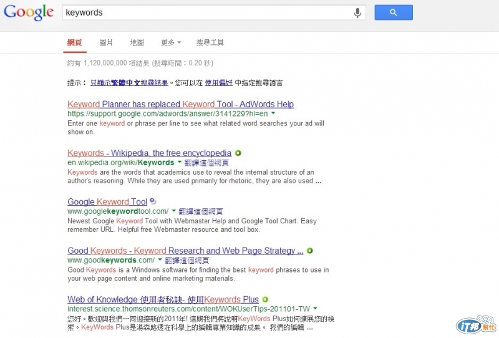499x338 pixels.
Task: Click green rating icon beside Good Keywords
Action: point(309,251)
